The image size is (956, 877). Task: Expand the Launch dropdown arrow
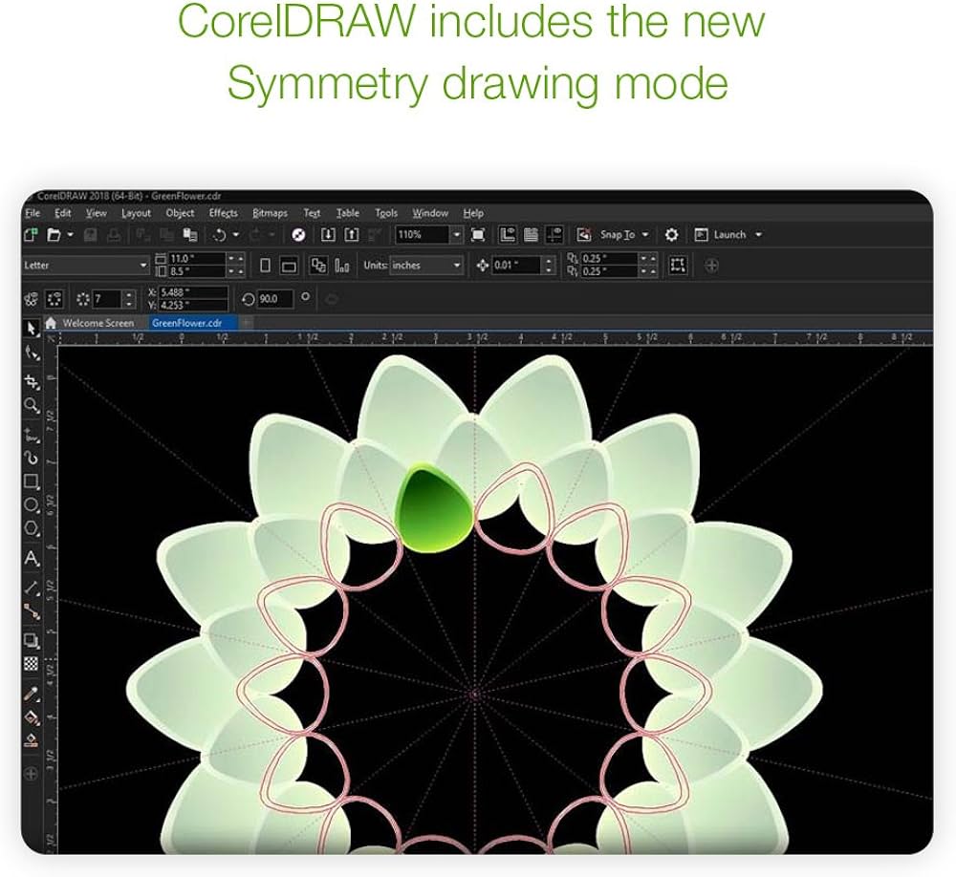pyautogui.click(x=758, y=235)
